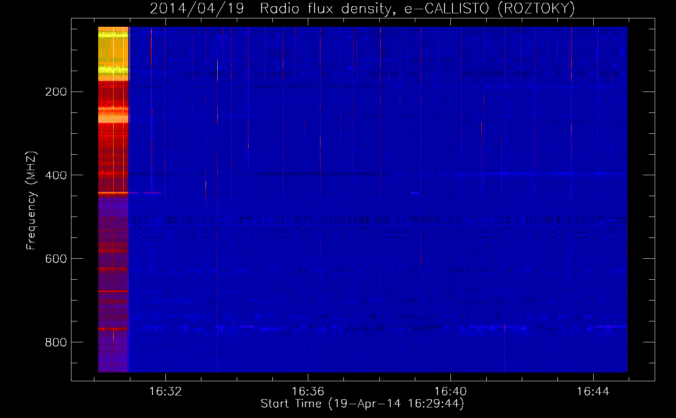The height and width of the screenshot is (418, 676).
Task: Click the 400 frequency tick label
Action: tap(56, 175)
